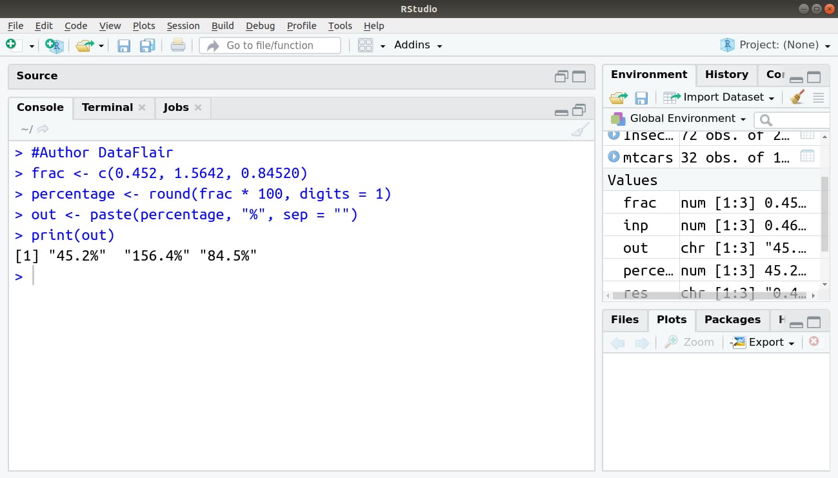Switch to the Console tab

click(x=40, y=108)
